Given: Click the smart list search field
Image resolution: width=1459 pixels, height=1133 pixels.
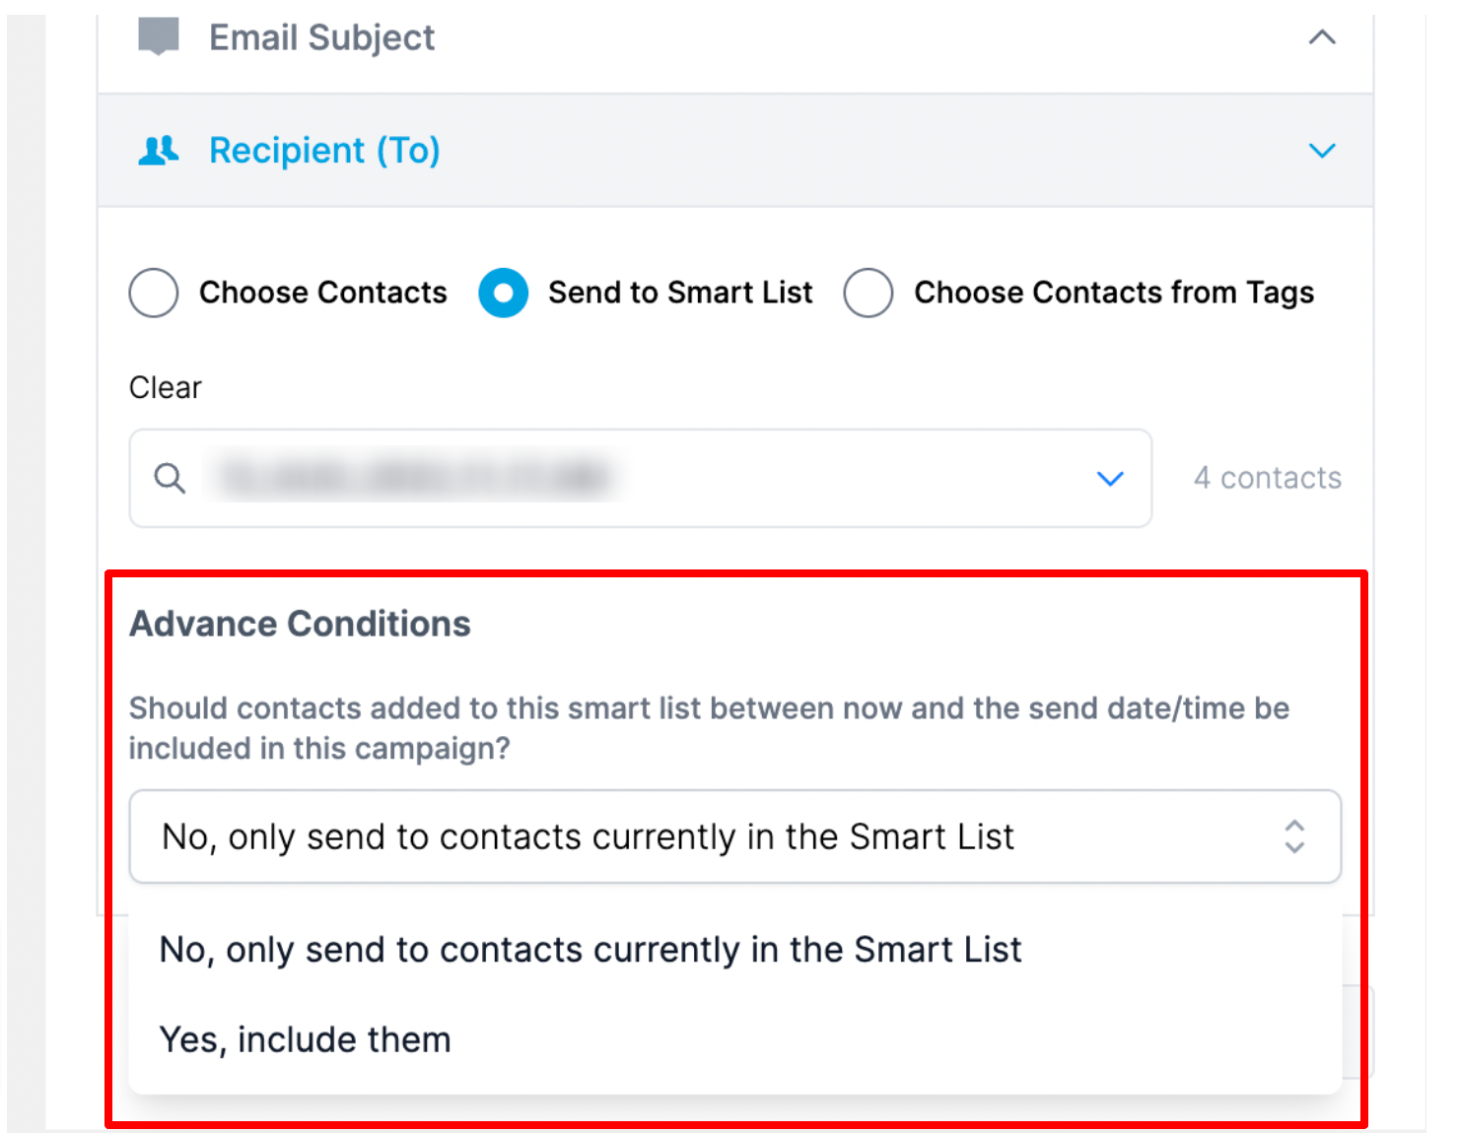Looking at the screenshot, I should (x=641, y=478).
